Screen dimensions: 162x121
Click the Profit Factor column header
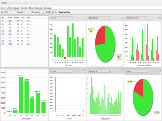click(x=17, y=18)
